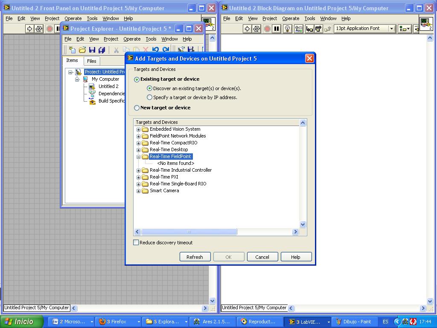Open Help menu in Block Diagram window
This screenshot has height=328, width=437.
point(346,18)
